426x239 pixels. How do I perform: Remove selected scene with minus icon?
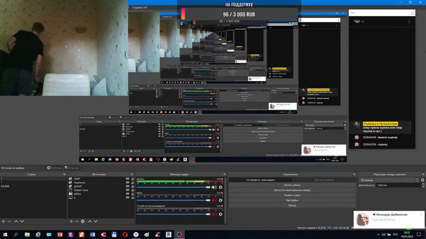[9, 221]
